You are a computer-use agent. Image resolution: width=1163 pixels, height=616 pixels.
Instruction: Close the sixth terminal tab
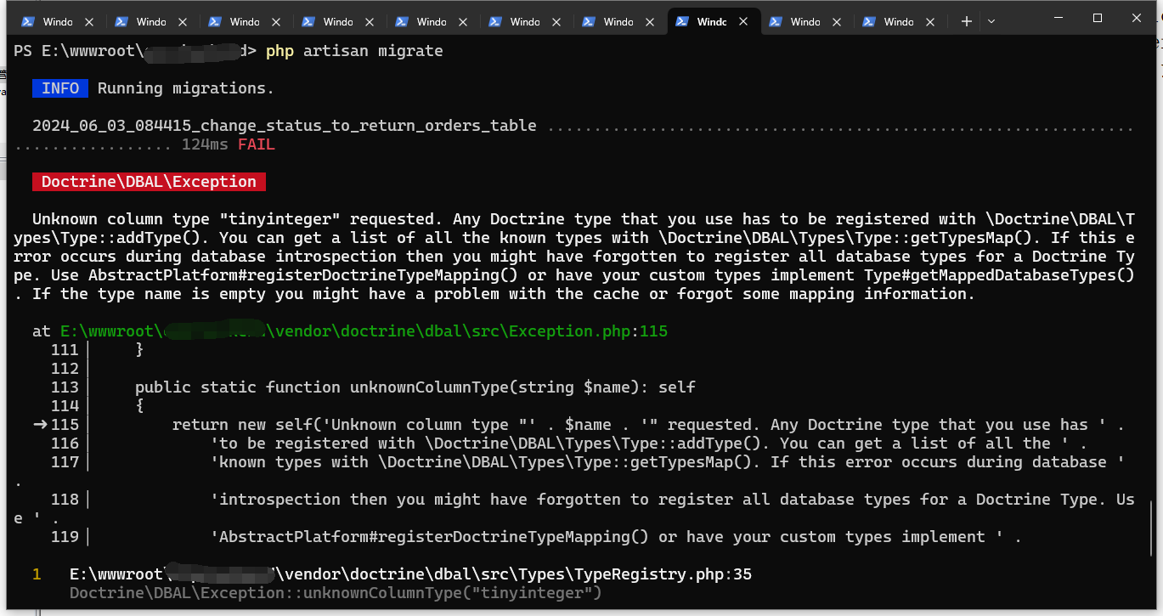pyautogui.click(x=556, y=22)
